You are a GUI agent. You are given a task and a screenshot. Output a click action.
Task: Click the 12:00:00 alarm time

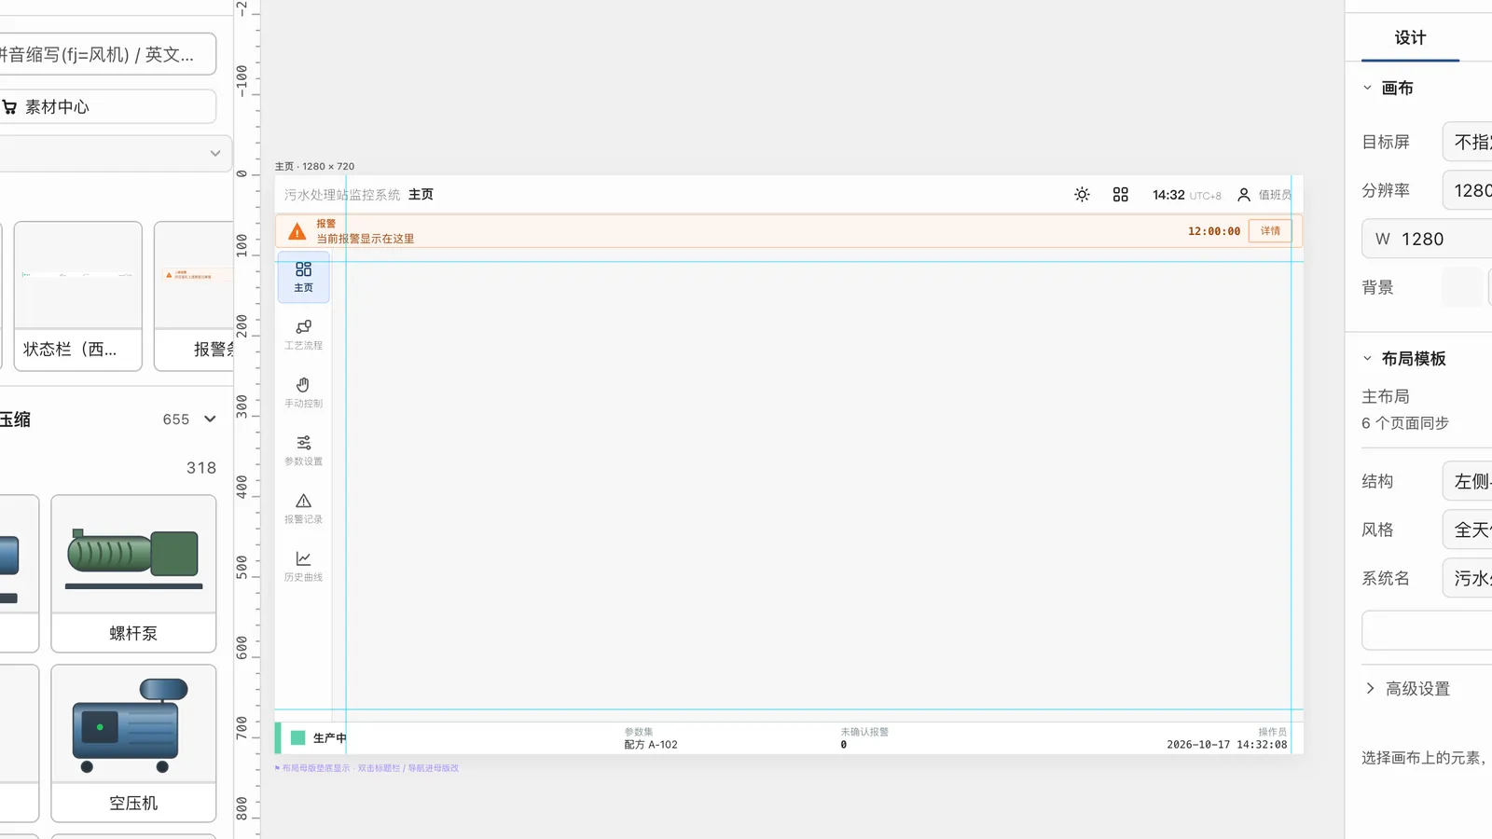tap(1214, 231)
